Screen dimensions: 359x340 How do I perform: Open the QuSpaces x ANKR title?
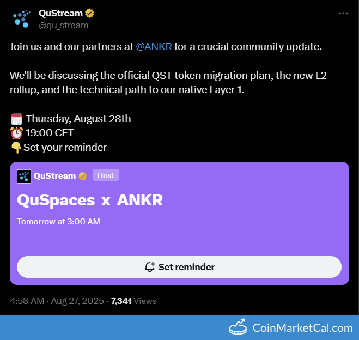(x=90, y=200)
